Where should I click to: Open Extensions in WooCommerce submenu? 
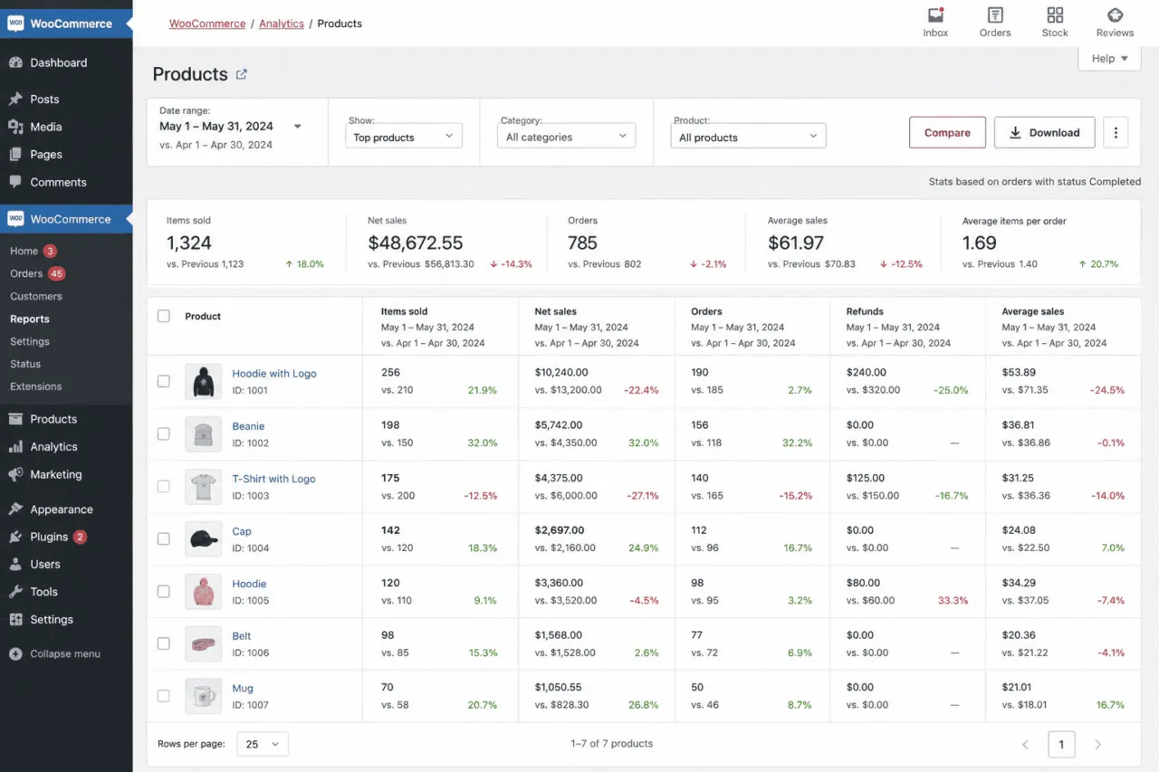tap(36, 386)
